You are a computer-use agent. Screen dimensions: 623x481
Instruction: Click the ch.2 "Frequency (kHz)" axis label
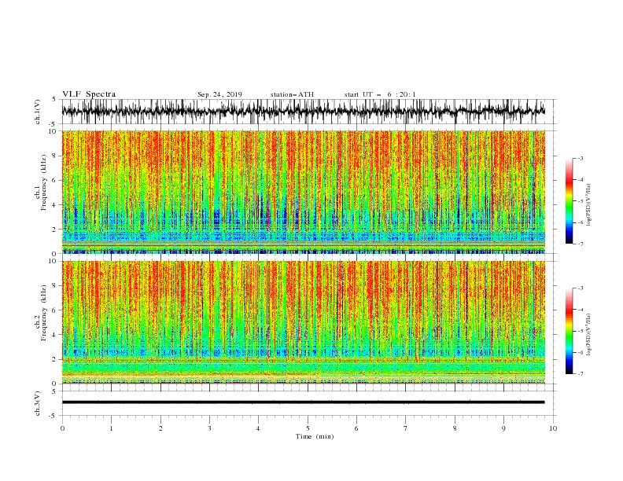pyautogui.click(x=43, y=313)
